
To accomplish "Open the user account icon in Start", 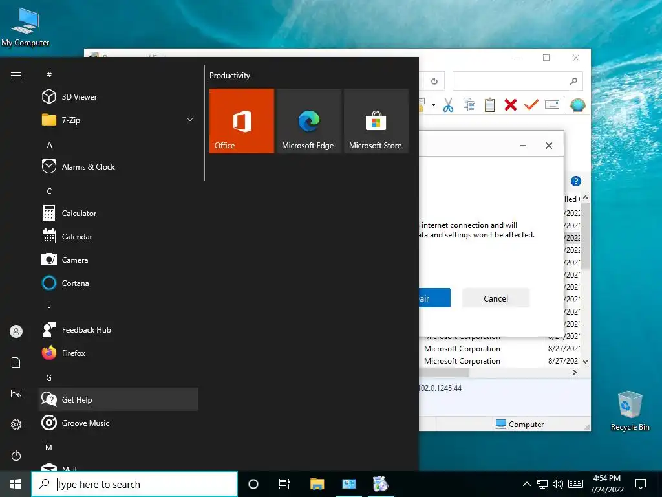I will click(16, 331).
